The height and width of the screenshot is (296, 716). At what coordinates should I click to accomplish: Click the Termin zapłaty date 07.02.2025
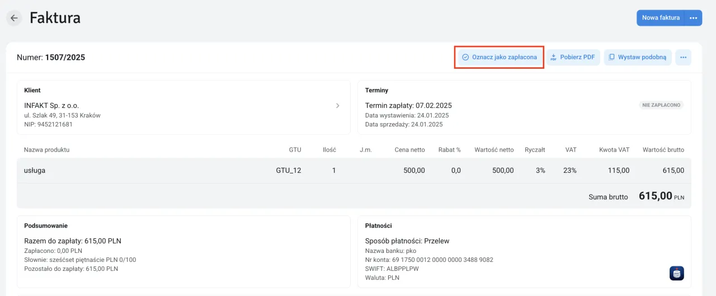[x=433, y=105]
